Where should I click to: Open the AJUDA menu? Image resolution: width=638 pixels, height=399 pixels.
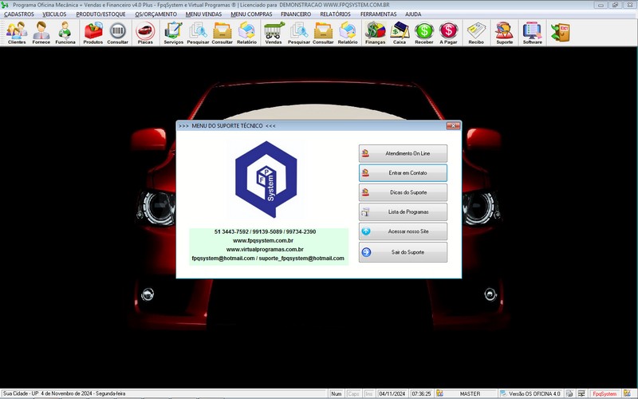point(413,14)
